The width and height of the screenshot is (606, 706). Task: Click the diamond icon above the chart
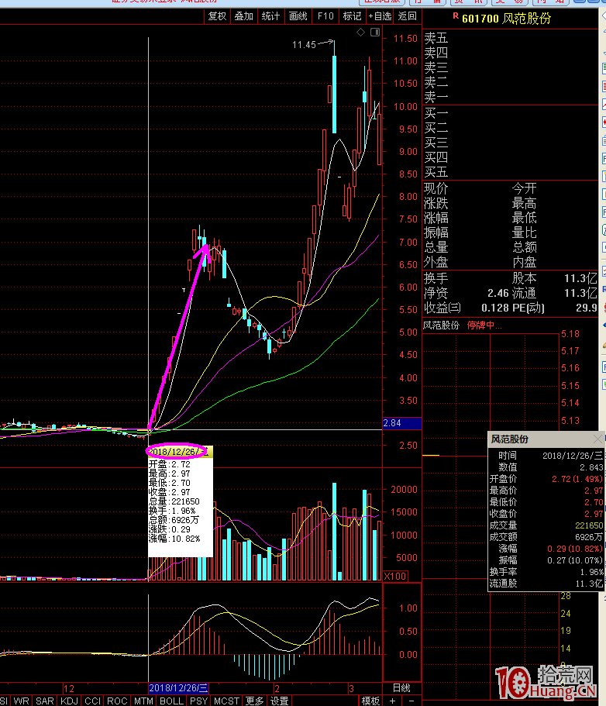point(360,33)
